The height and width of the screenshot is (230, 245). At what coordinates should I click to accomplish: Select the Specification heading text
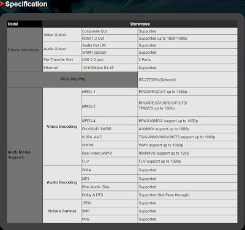[26, 4]
